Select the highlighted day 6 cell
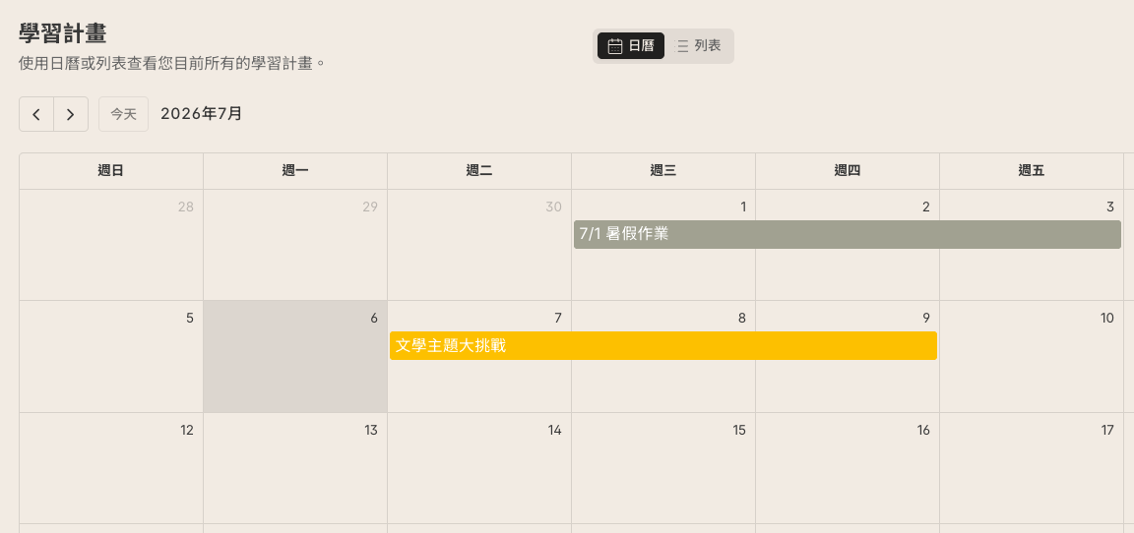This screenshot has height=533, width=1134. point(295,357)
